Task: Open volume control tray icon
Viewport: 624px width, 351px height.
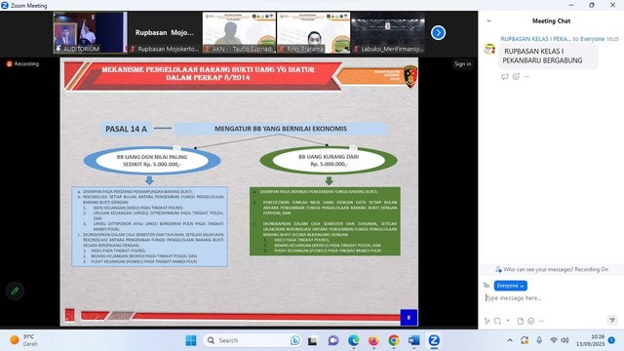Action: click(565, 340)
